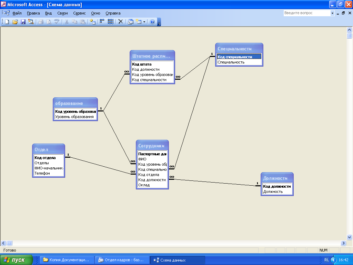Click the пуск Start button
353x265 pixels.
16,260
